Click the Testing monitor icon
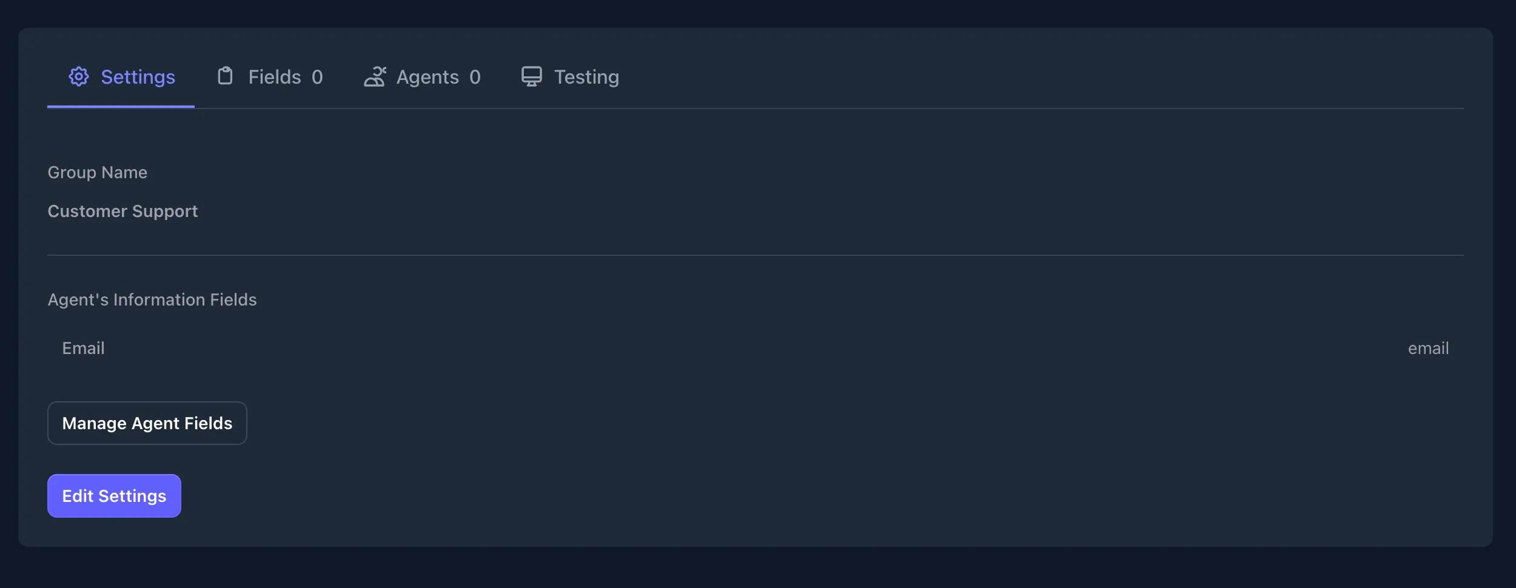Image resolution: width=1516 pixels, height=588 pixels. (x=532, y=76)
